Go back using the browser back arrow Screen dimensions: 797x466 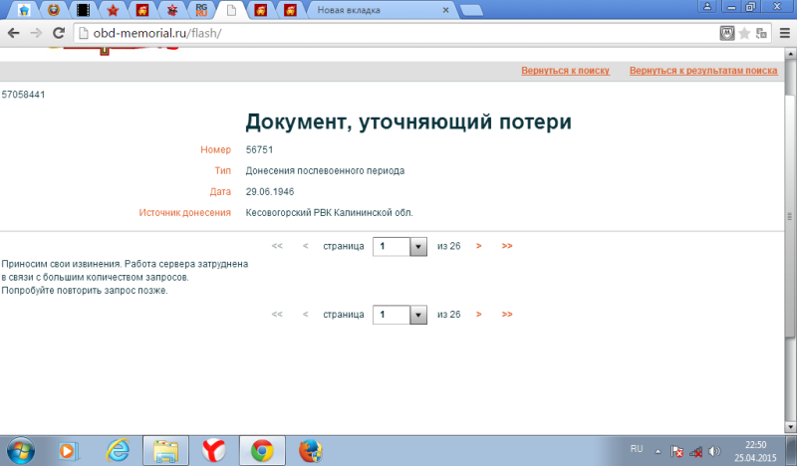(12, 33)
